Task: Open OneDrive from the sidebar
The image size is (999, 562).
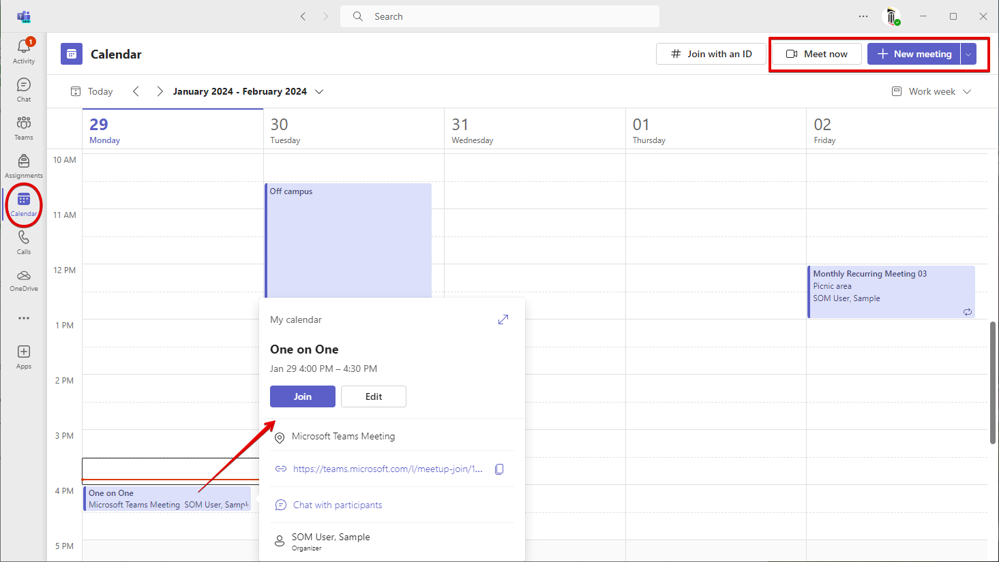Action: 24,280
